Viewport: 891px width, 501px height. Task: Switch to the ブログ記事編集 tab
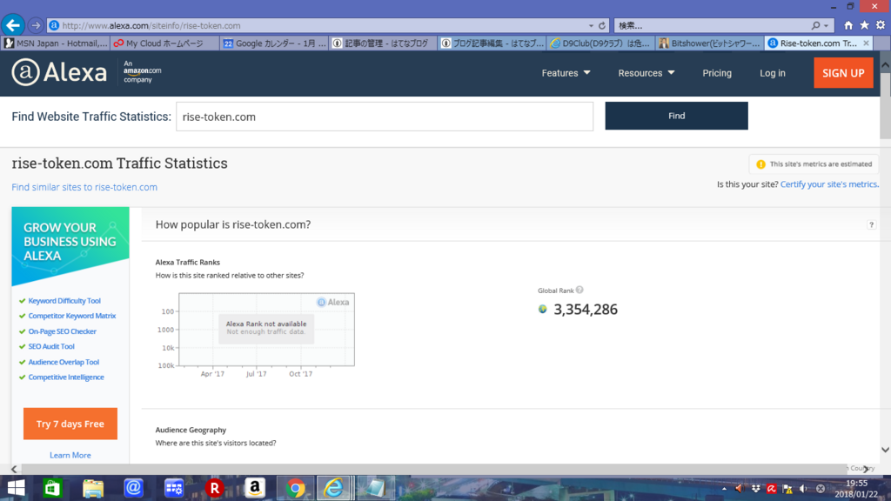coord(492,43)
